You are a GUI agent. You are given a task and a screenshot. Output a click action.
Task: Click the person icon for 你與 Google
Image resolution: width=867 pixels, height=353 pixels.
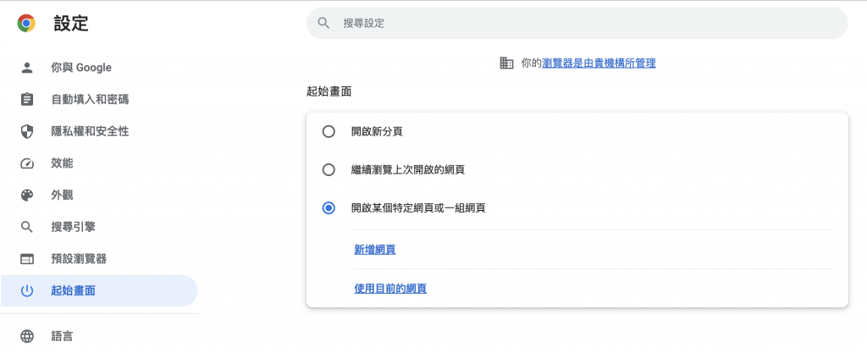26,68
